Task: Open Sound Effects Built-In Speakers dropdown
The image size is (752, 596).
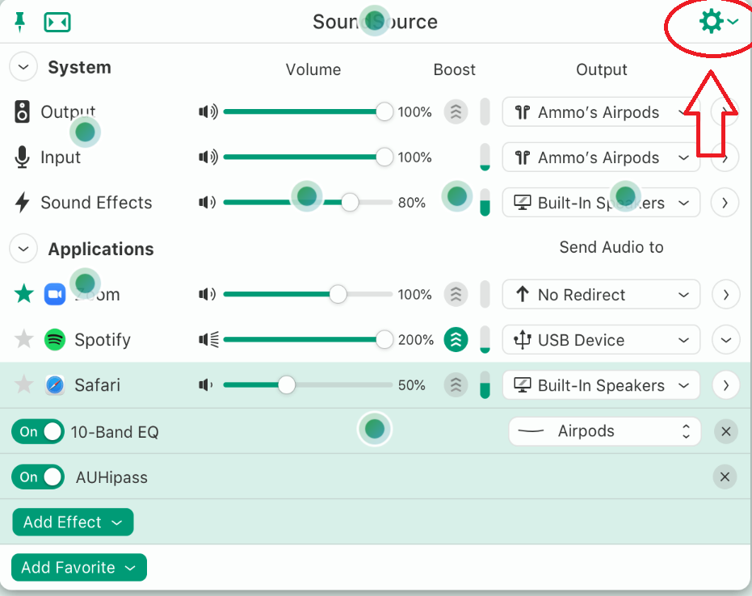Action: point(601,203)
